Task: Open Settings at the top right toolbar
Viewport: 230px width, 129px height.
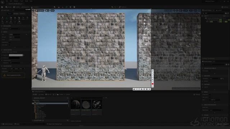Action: coord(225,7)
